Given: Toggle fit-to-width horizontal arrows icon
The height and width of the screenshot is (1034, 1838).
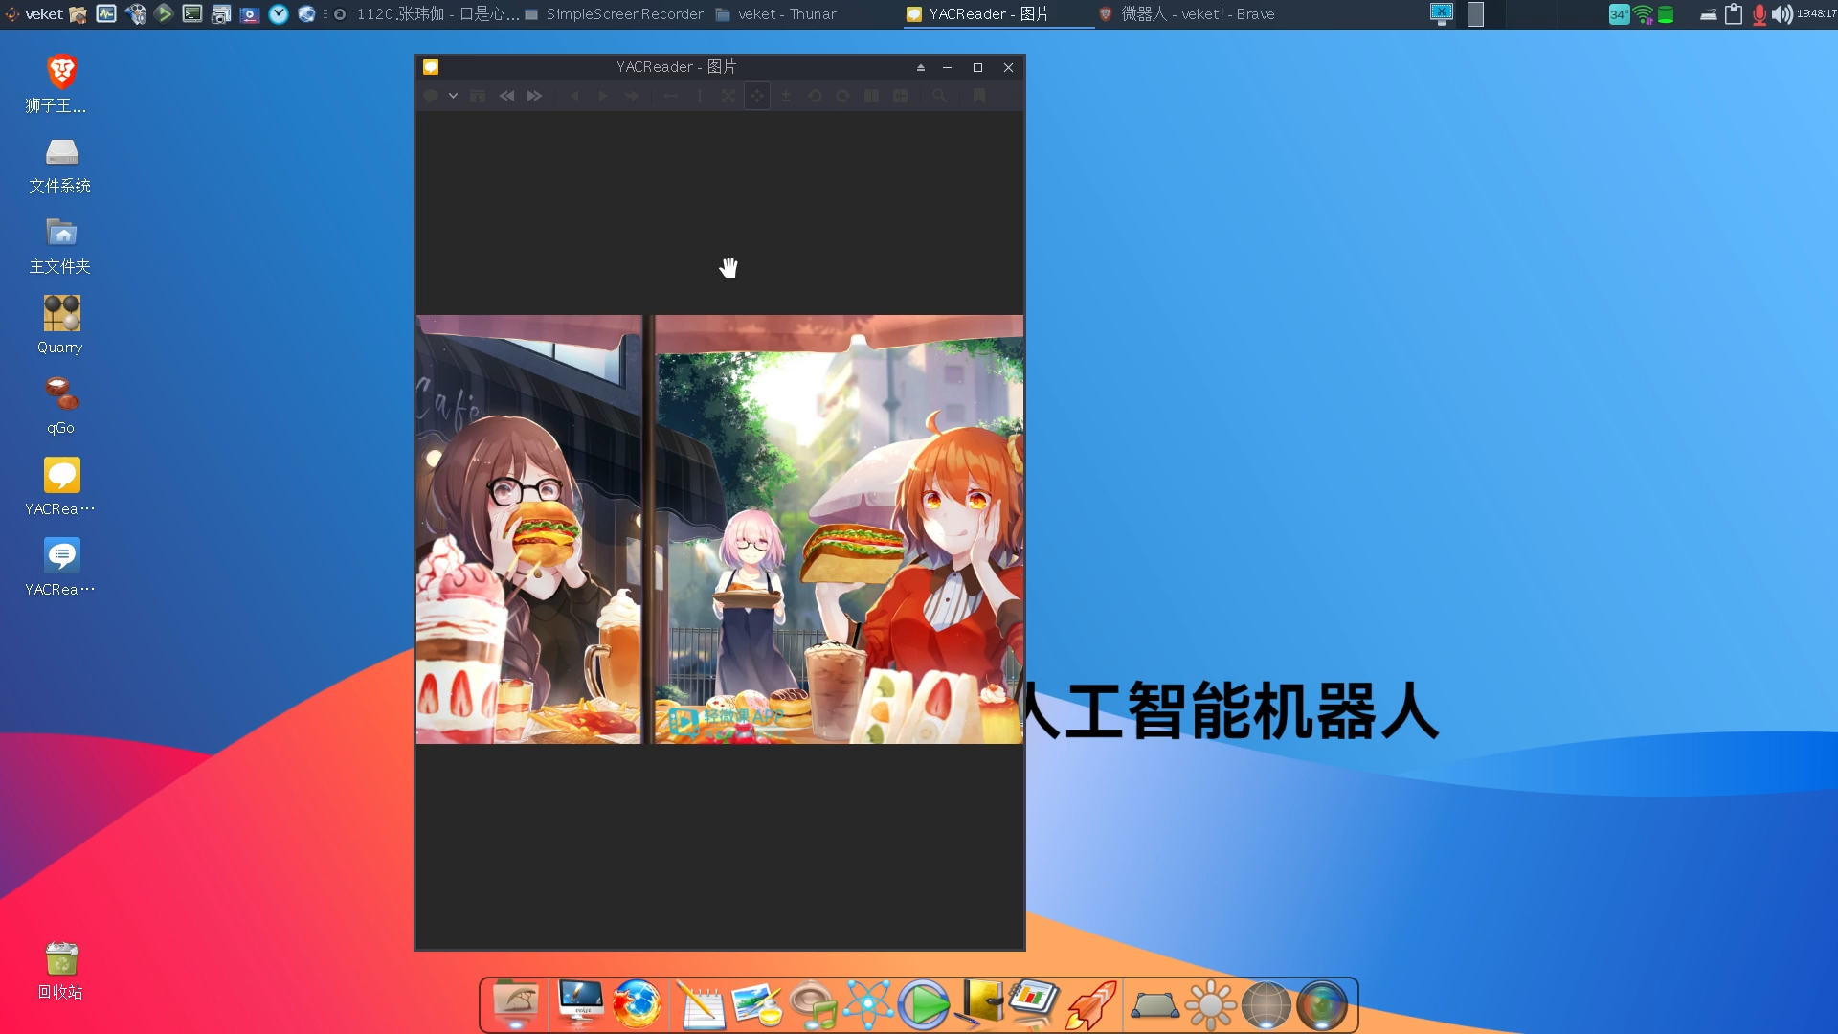Looking at the screenshot, I should click(671, 96).
